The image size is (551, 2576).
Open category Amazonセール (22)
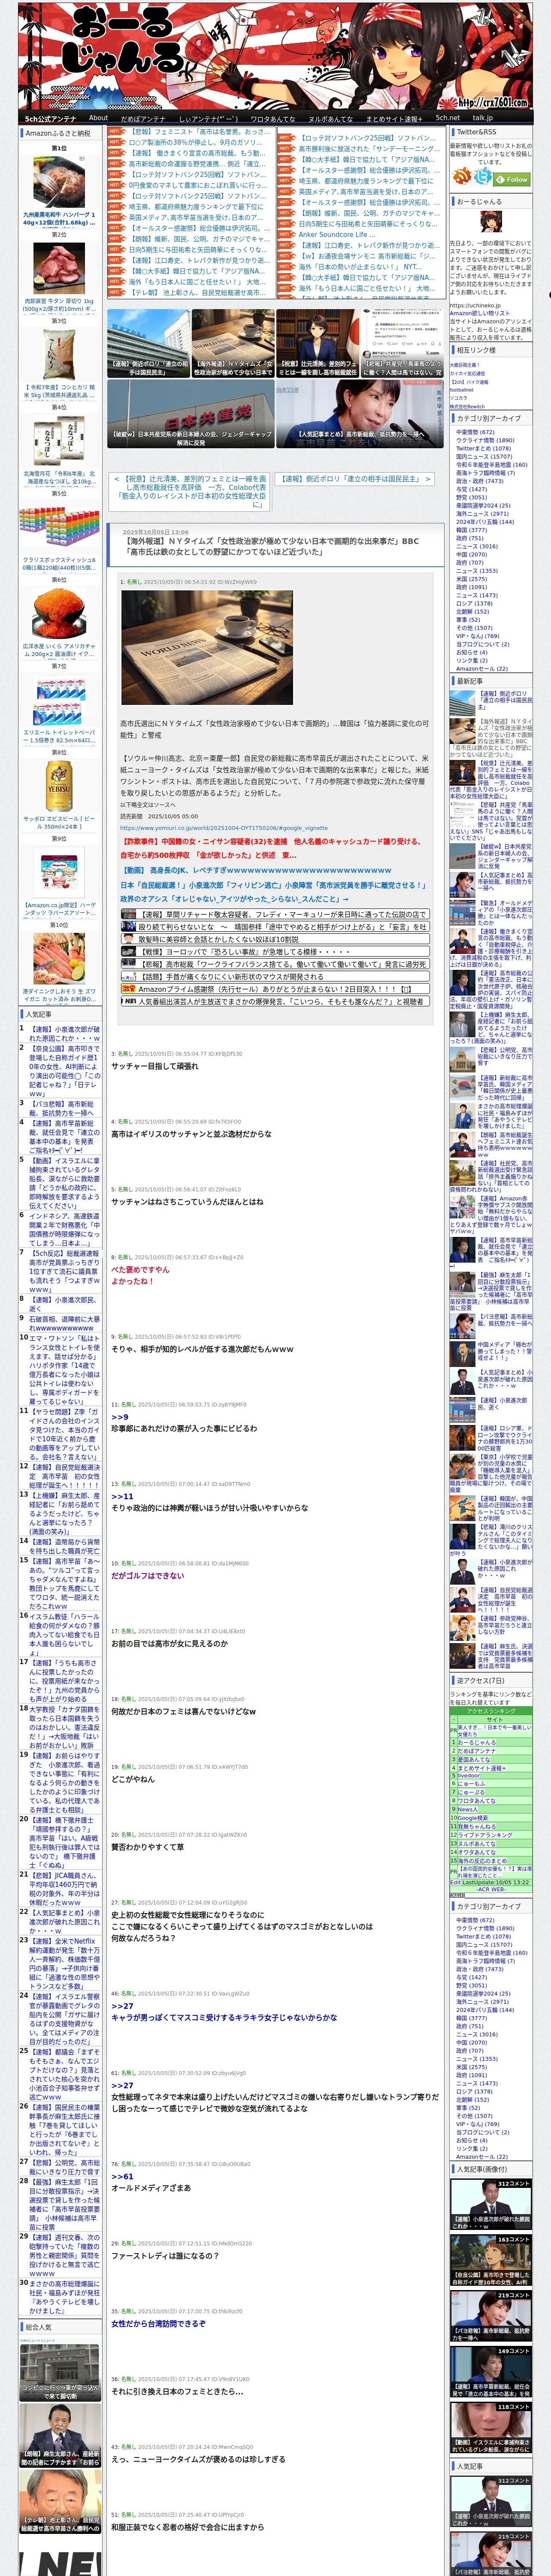(x=482, y=668)
